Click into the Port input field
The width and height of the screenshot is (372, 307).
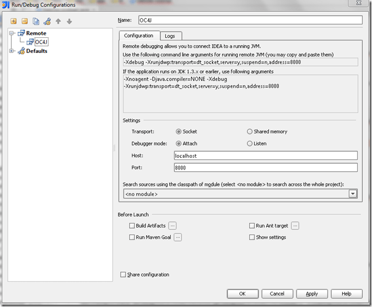point(265,167)
